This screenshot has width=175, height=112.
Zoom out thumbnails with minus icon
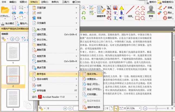click(18, 39)
